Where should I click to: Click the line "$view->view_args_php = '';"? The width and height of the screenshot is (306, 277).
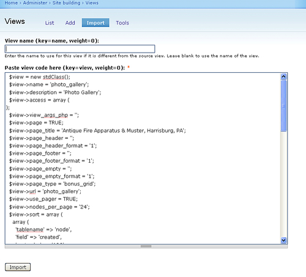pos(44,115)
